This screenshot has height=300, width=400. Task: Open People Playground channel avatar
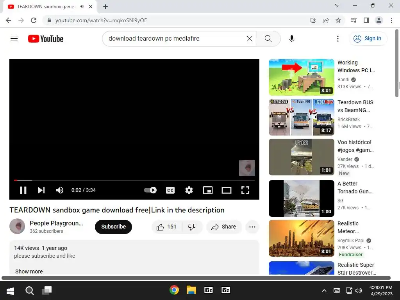17,226
